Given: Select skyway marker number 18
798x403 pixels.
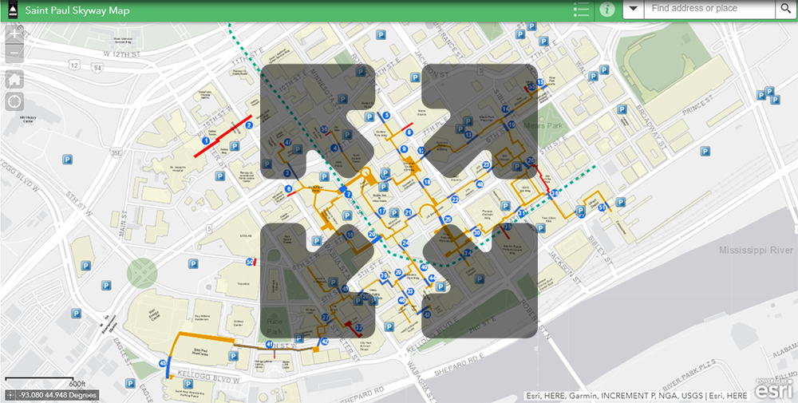Looking at the screenshot, I should pyautogui.click(x=427, y=182).
